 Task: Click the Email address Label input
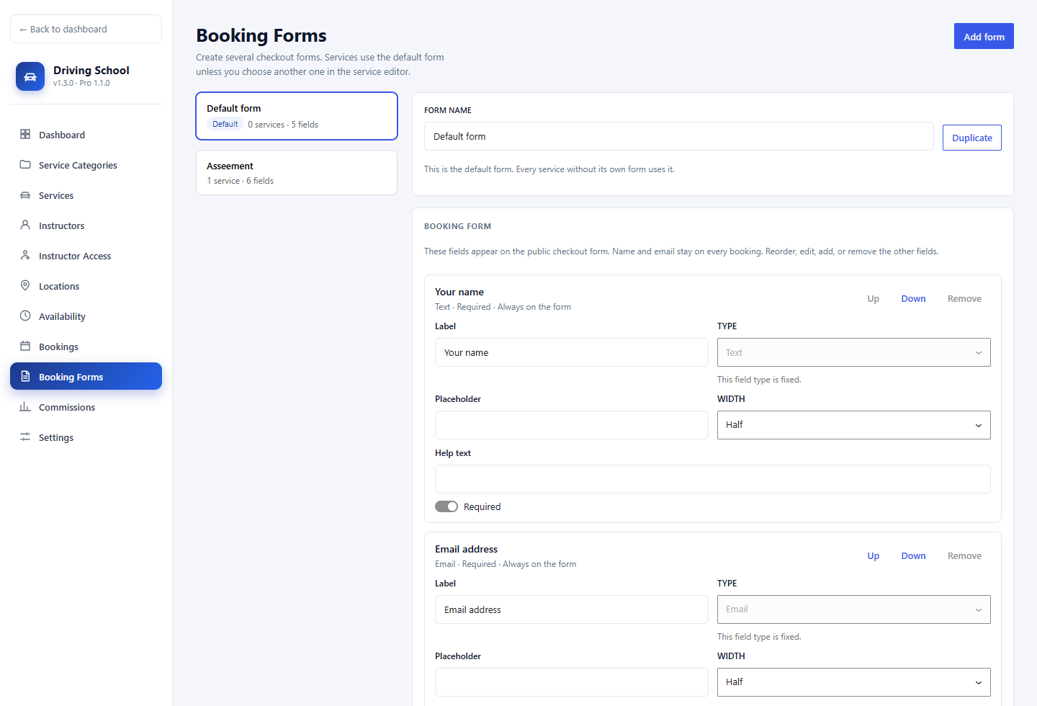[572, 609]
